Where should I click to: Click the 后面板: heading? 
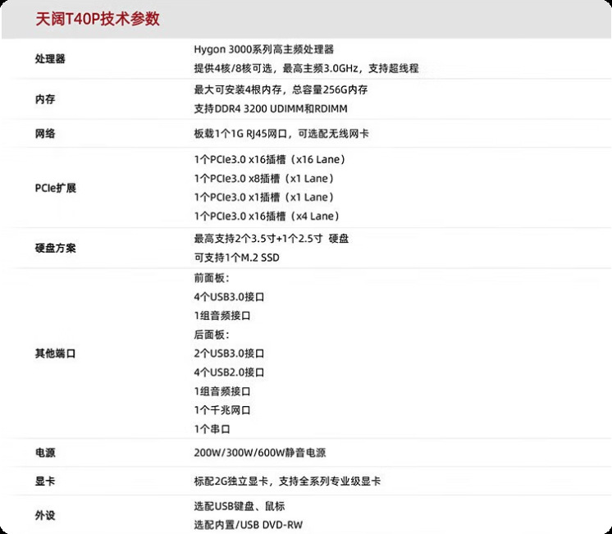[x=212, y=335]
